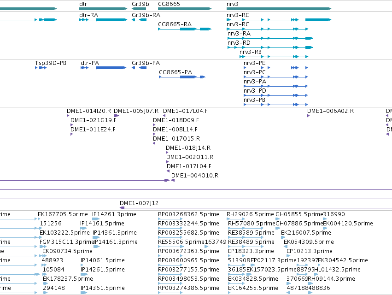This screenshot has width=392, height=295.
Task: Click the IP14261.3prime EST label
Action: pyautogui.click(x=114, y=214)
